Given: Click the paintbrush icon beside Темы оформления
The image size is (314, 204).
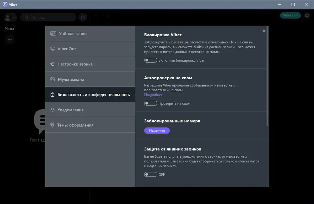Looking at the screenshot, I should [x=52, y=125].
